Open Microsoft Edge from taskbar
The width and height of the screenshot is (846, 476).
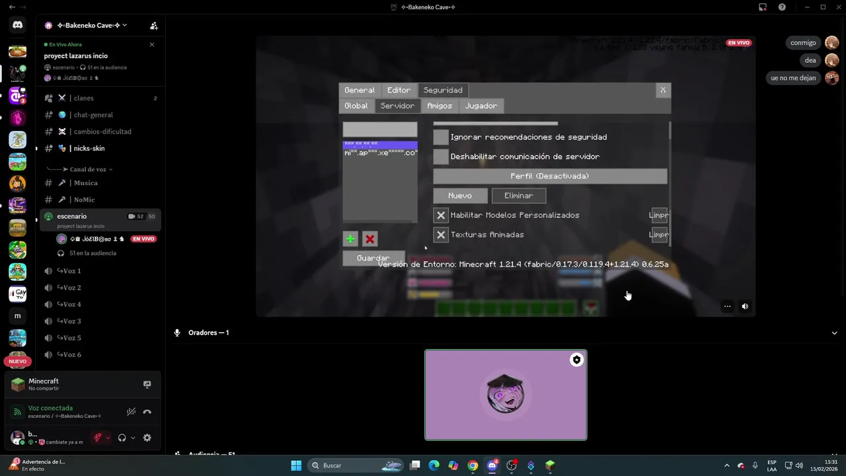coord(434,465)
